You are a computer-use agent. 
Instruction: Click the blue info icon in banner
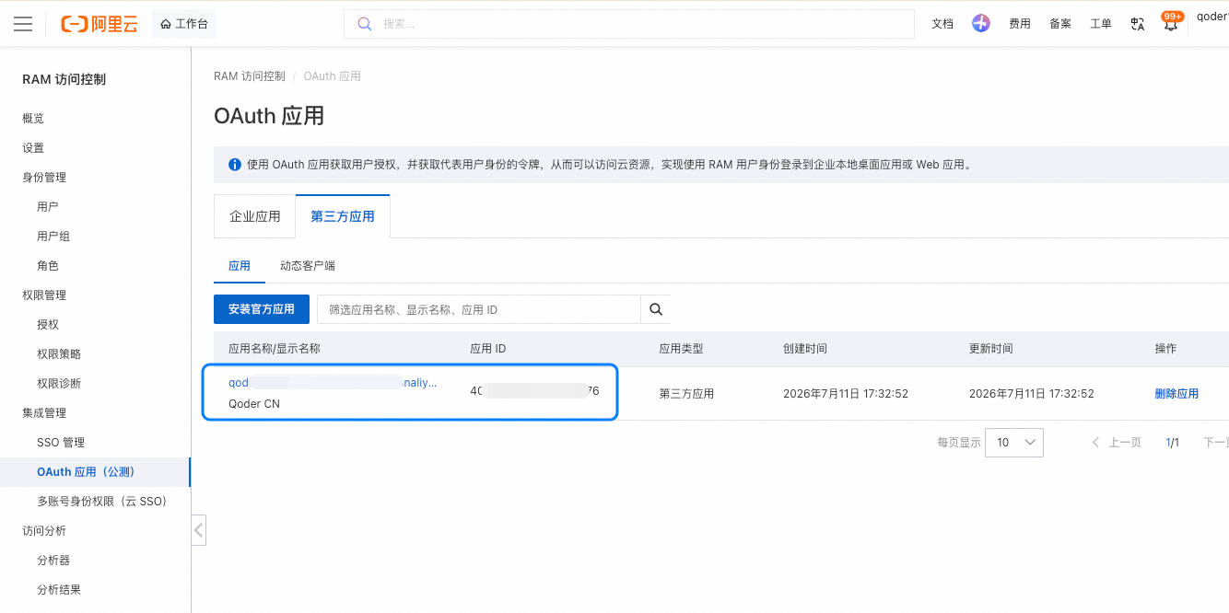[234, 165]
